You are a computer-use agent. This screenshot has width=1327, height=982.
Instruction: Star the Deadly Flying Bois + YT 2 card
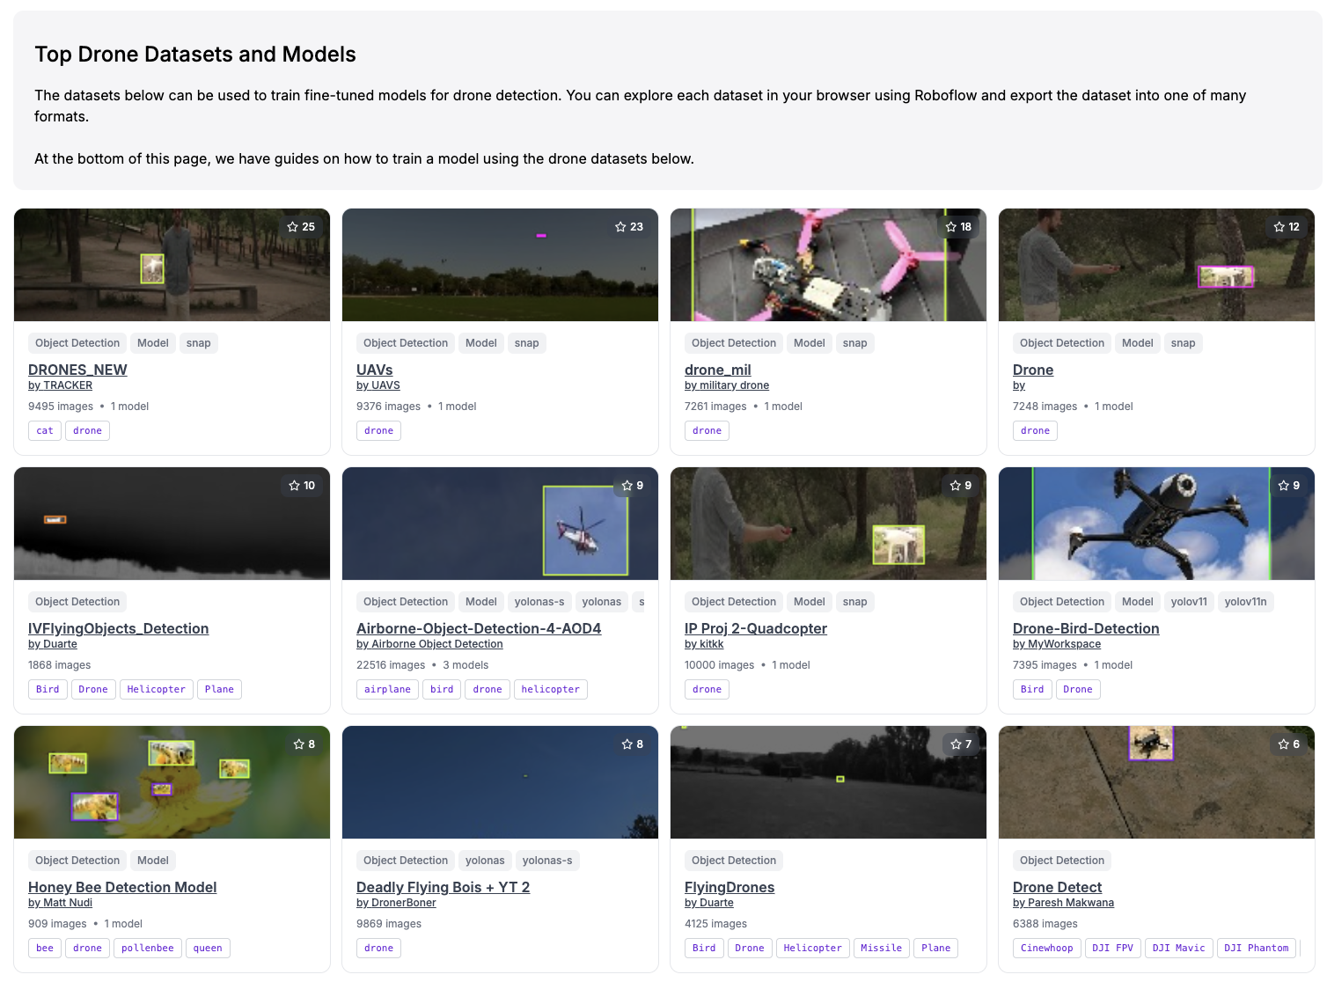tap(627, 744)
